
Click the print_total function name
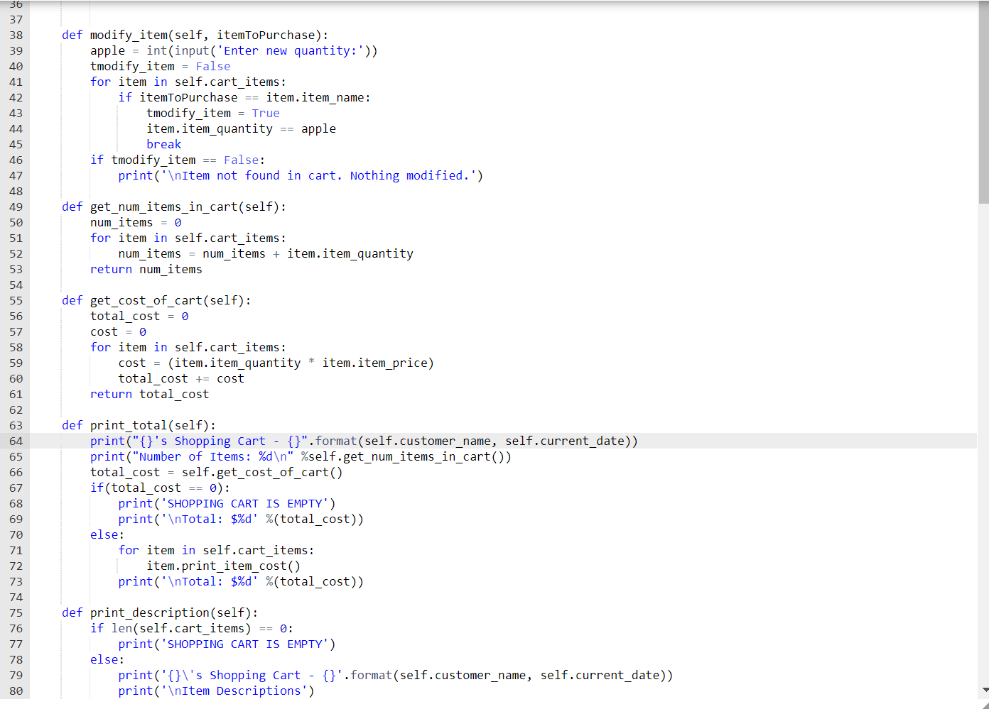(x=129, y=425)
